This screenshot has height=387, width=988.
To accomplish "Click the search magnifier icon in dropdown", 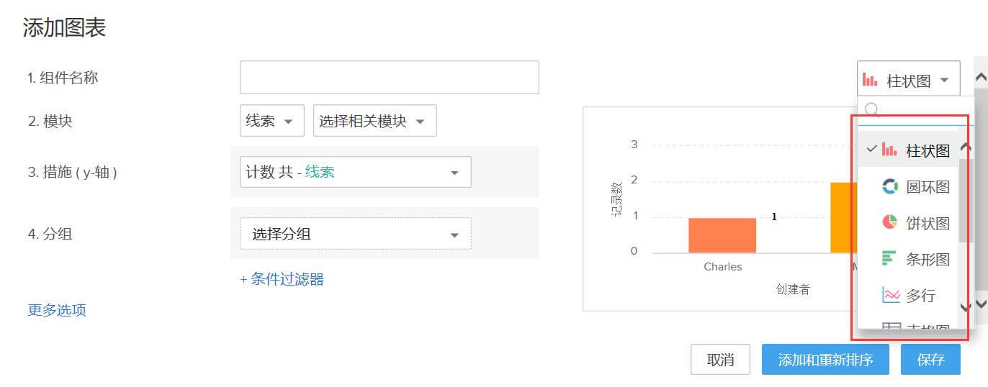I will 871,109.
